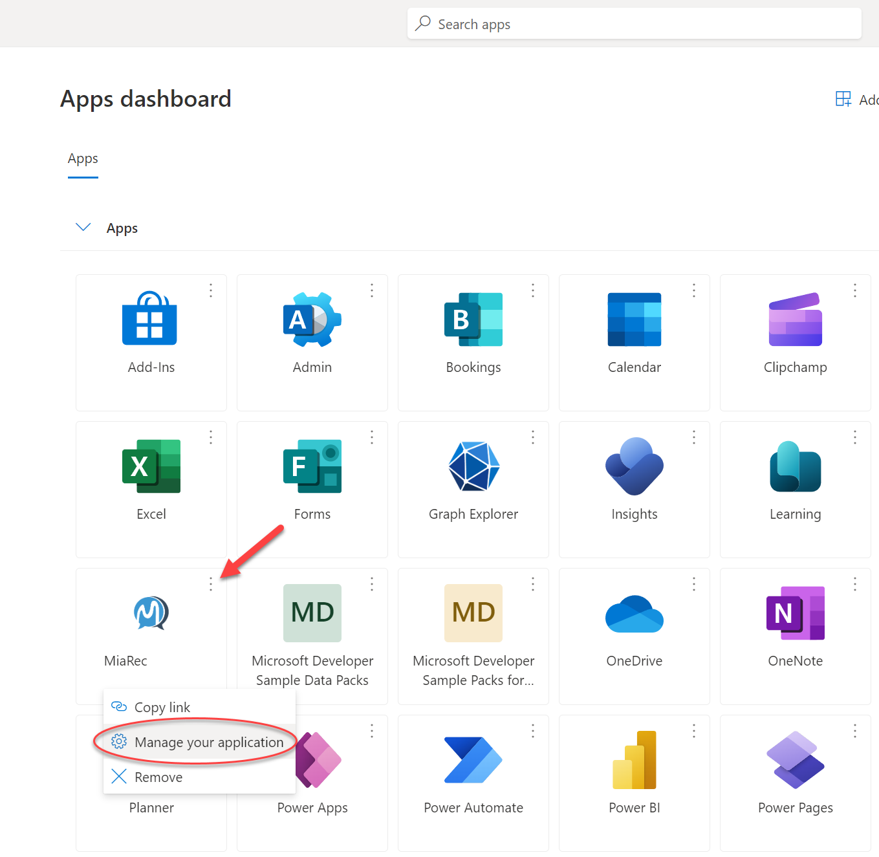
Task: Click the add apps grid icon
Action: click(x=843, y=99)
